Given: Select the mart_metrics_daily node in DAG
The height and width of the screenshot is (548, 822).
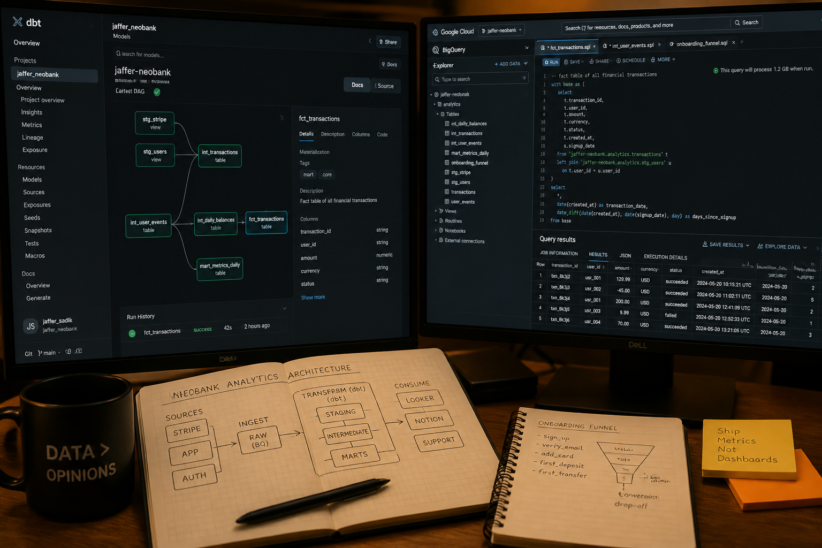Looking at the screenshot, I should [220, 269].
